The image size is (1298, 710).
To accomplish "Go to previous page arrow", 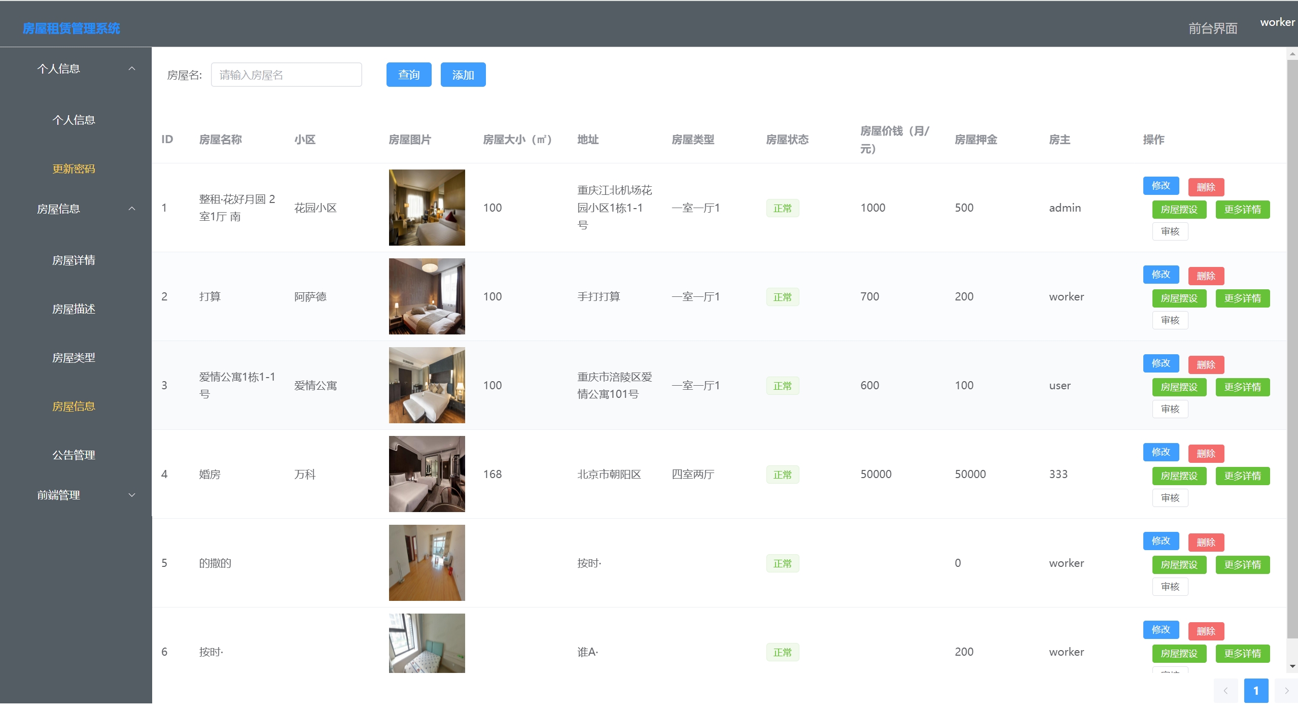I will [1225, 690].
